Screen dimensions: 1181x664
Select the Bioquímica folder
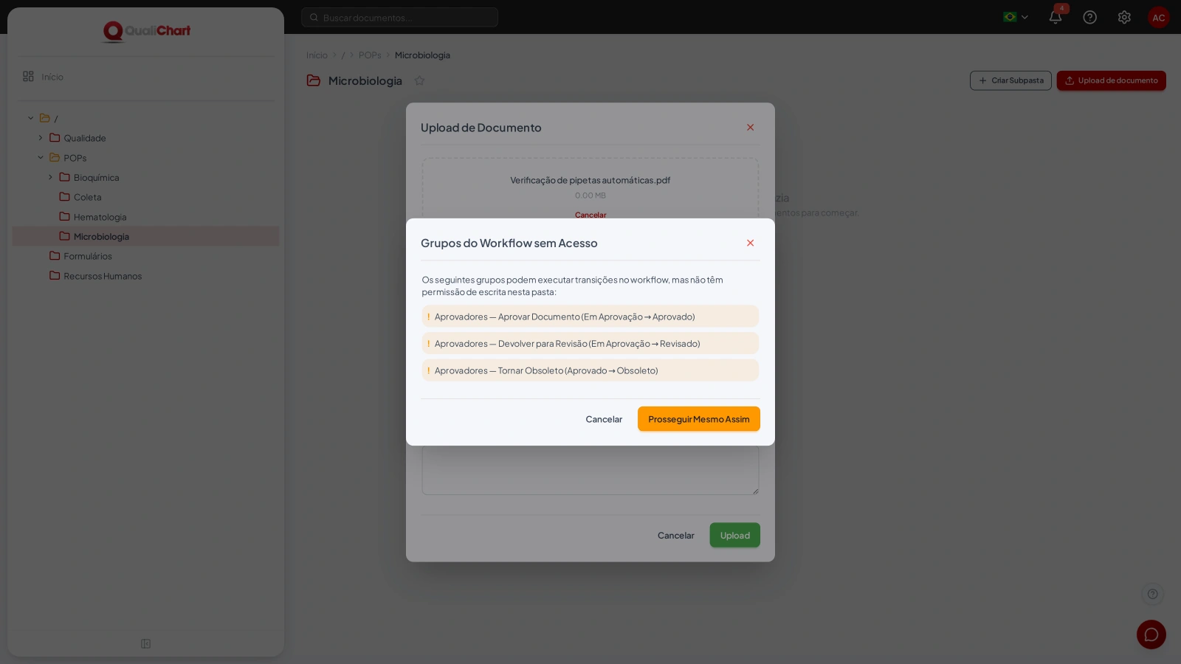tap(96, 178)
